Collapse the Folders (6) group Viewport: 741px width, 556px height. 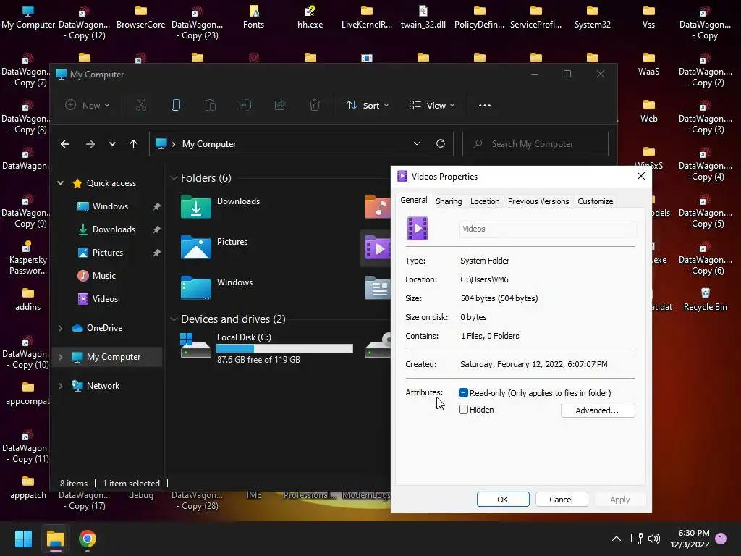coord(174,178)
